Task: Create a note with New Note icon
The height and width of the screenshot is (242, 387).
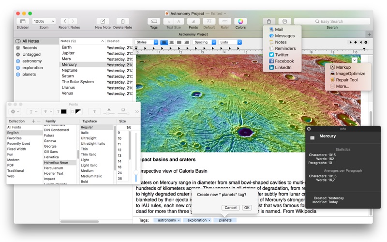Action: [103, 21]
